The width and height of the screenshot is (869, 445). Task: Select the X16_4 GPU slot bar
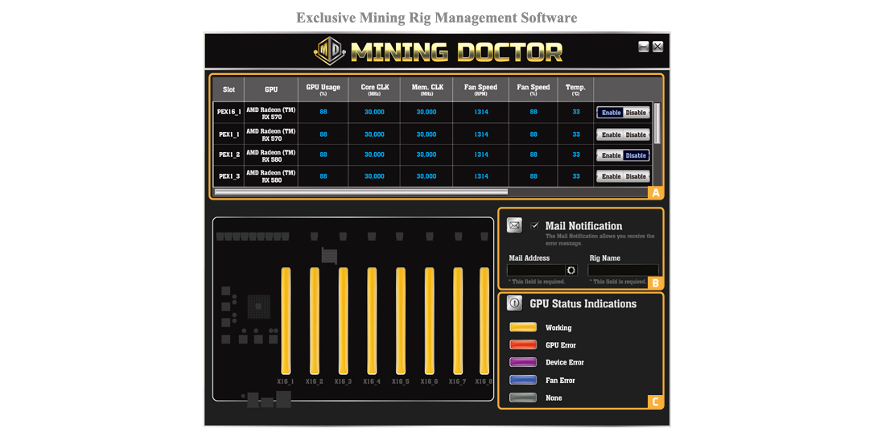tap(372, 320)
